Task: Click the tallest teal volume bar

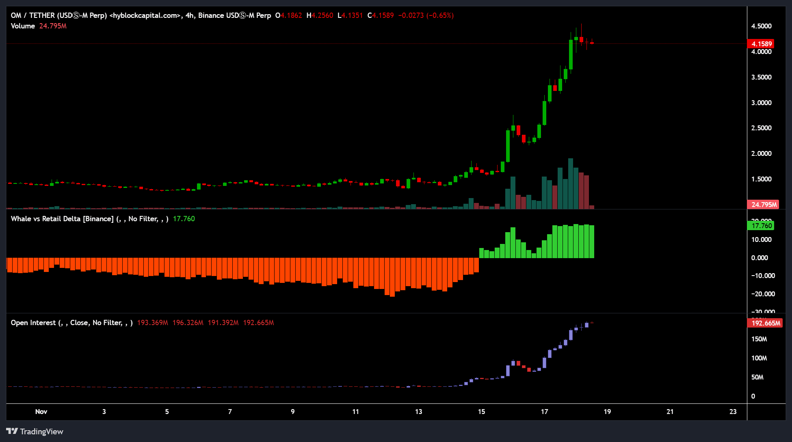Action: [571, 185]
